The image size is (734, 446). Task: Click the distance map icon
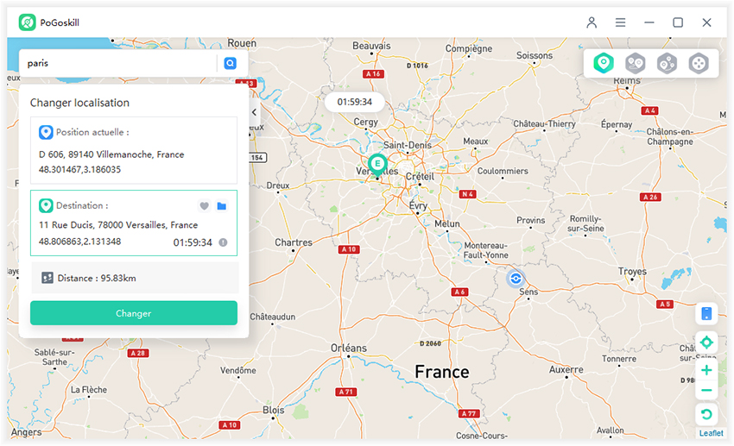pos(47,278)
